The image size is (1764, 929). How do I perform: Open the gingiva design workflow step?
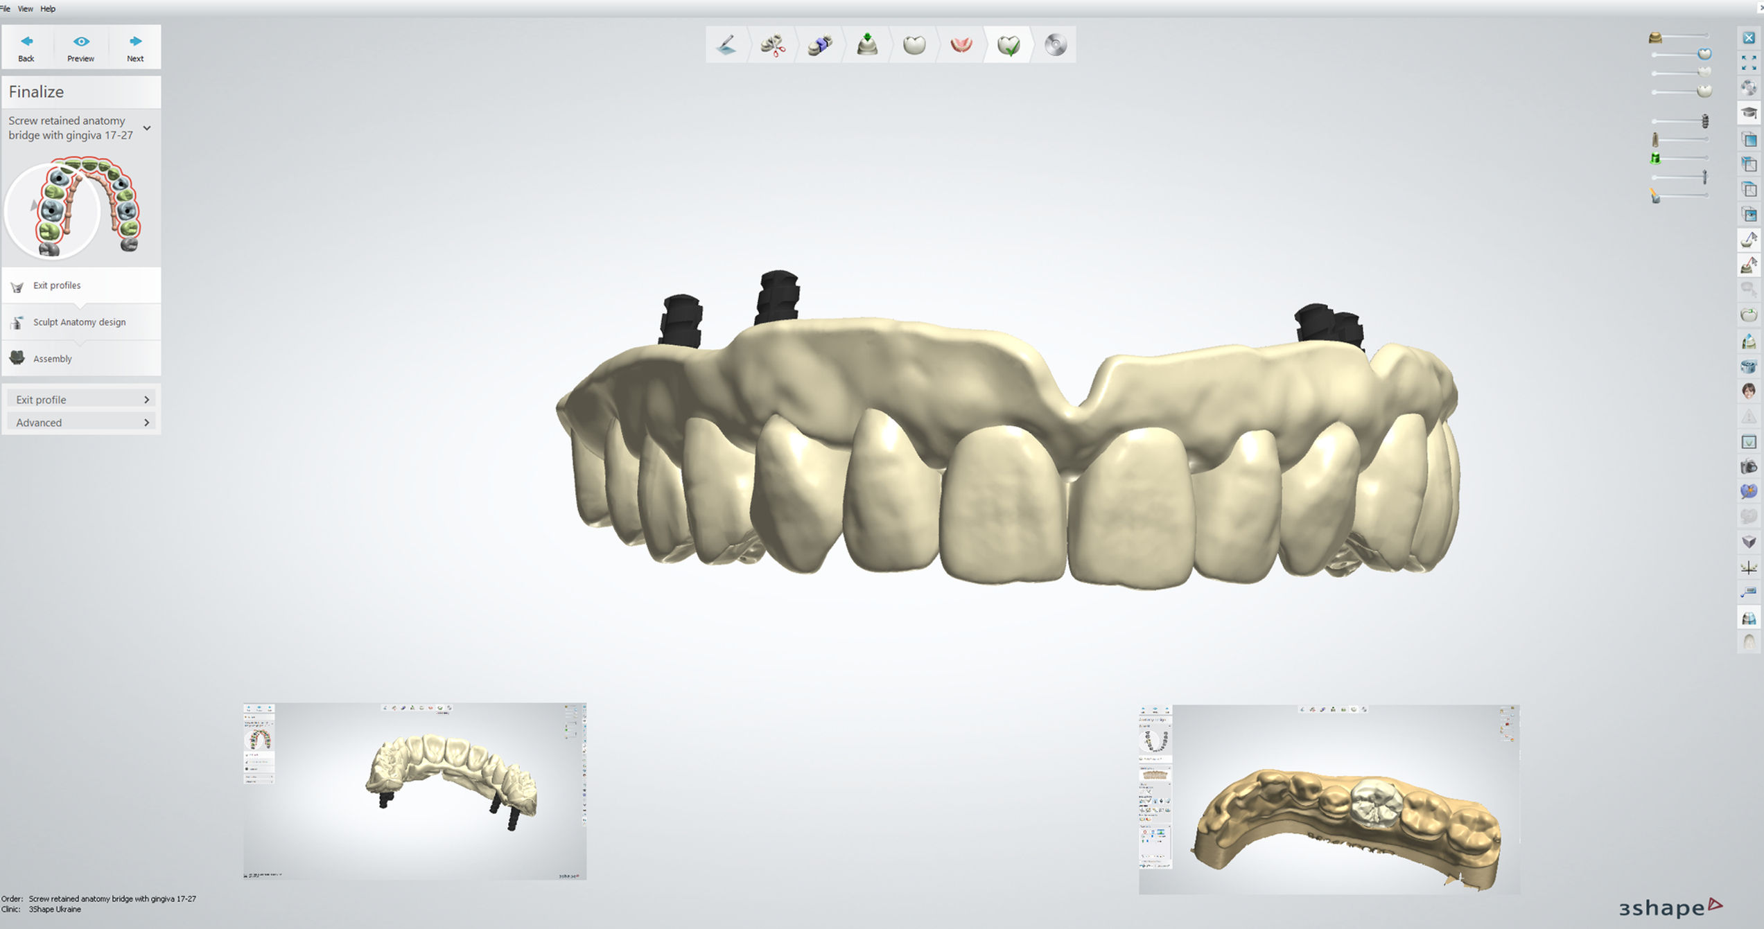click(961, 44)
